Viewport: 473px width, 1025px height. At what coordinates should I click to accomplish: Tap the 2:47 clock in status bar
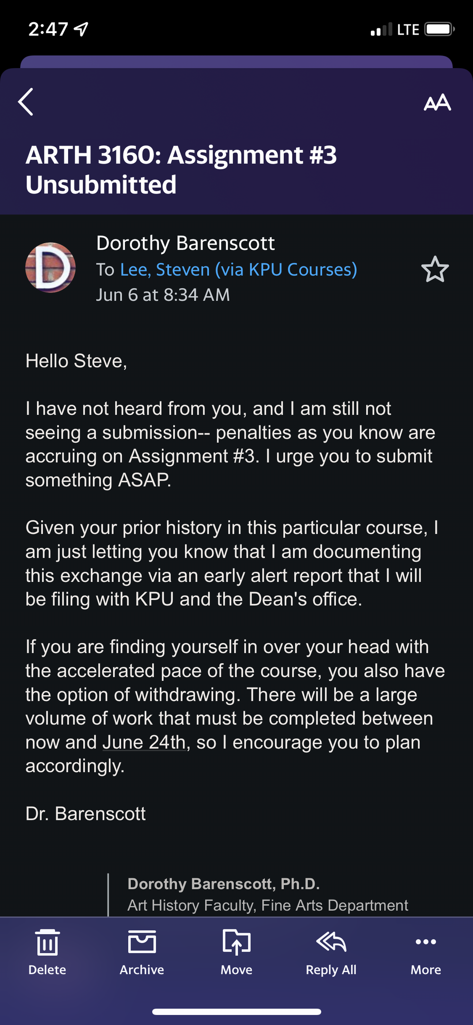click(48, 29)
